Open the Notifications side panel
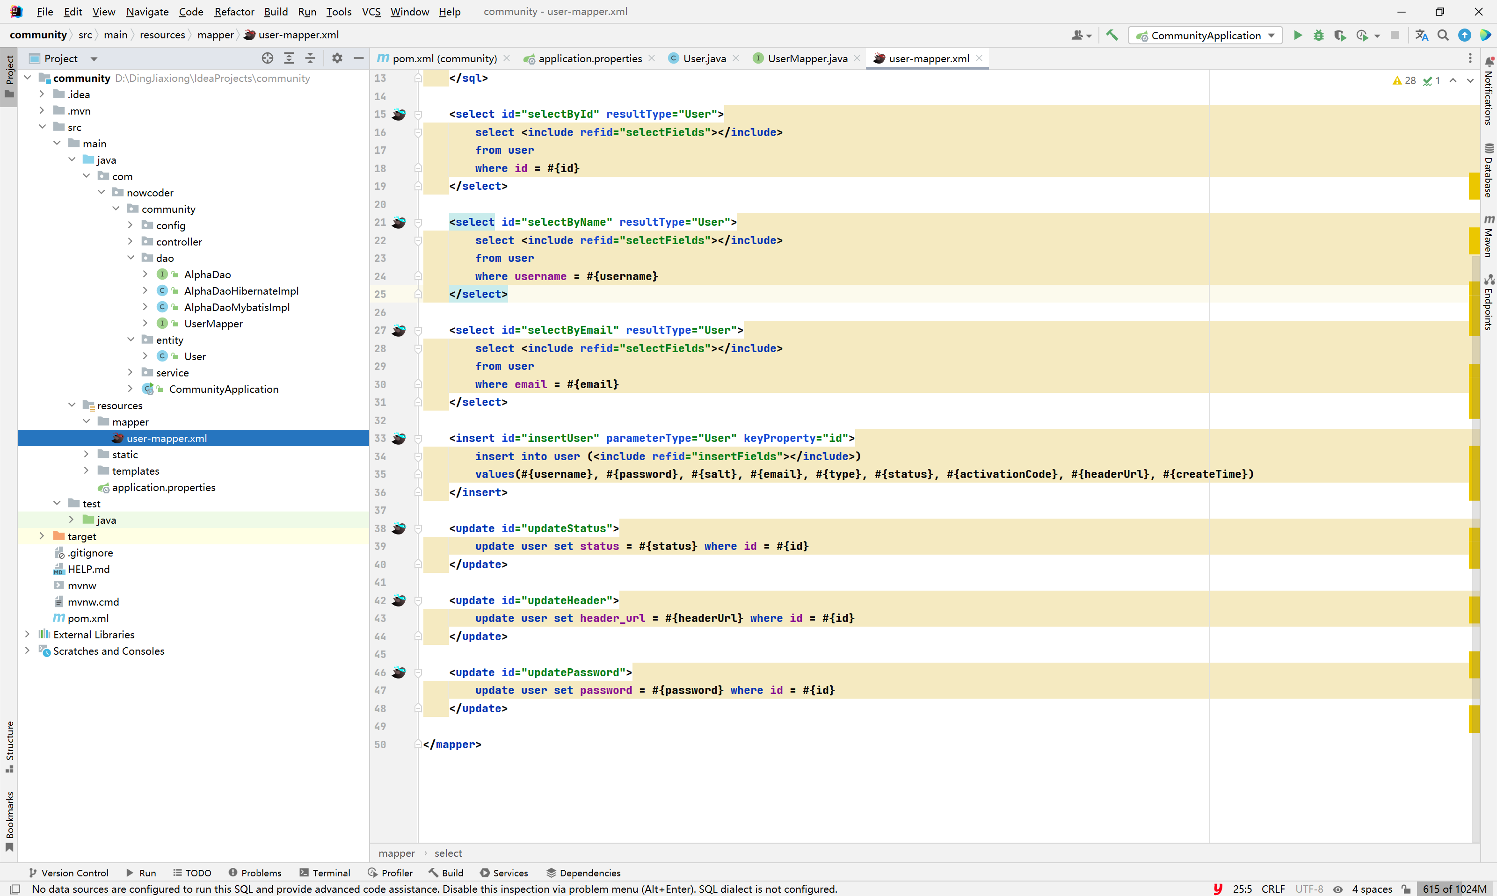Viewport: 1497px width, 896px height. click(x=1489, y=91)
